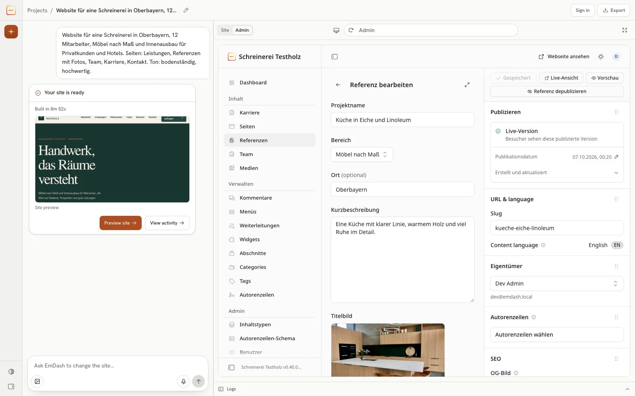Click the Projektname input field

(402, 120)
